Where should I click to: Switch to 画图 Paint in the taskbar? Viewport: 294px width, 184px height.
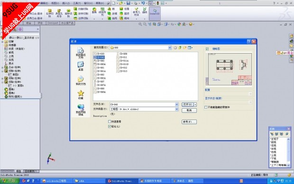coord(187,181)
